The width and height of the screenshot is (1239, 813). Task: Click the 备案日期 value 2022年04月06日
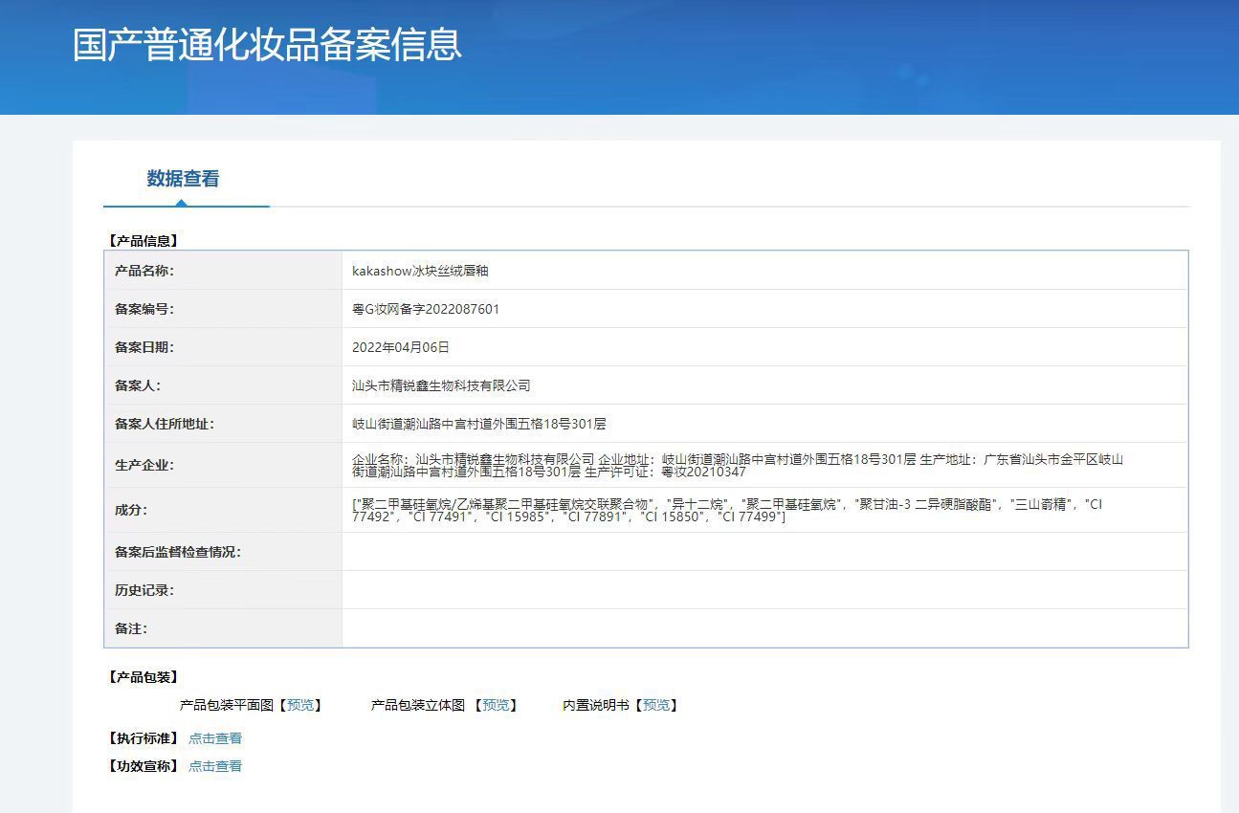(x=401, y=347)
